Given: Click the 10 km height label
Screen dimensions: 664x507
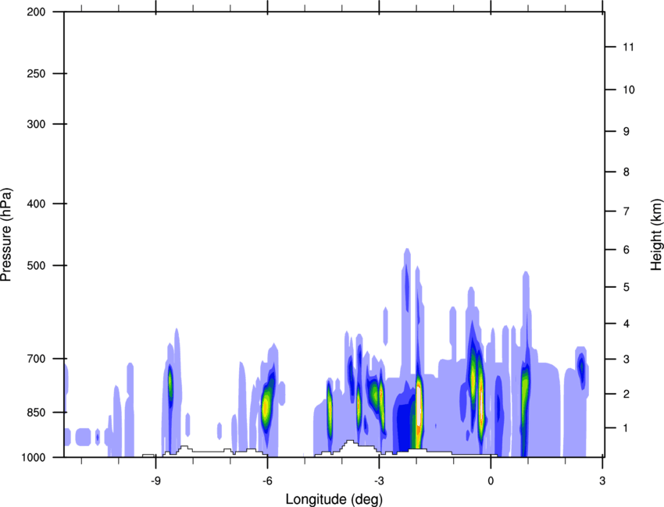Looking at the screenshot, I should pos(629,90).
